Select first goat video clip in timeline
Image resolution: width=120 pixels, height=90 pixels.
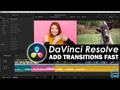click(24, 62)
